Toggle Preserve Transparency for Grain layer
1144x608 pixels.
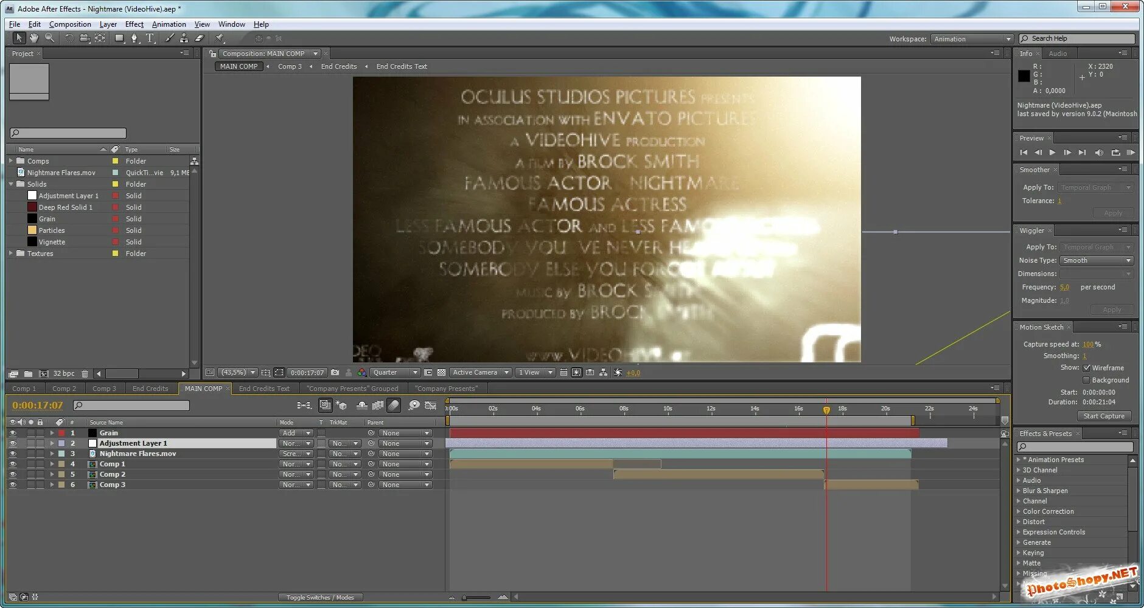coord(321,433)
